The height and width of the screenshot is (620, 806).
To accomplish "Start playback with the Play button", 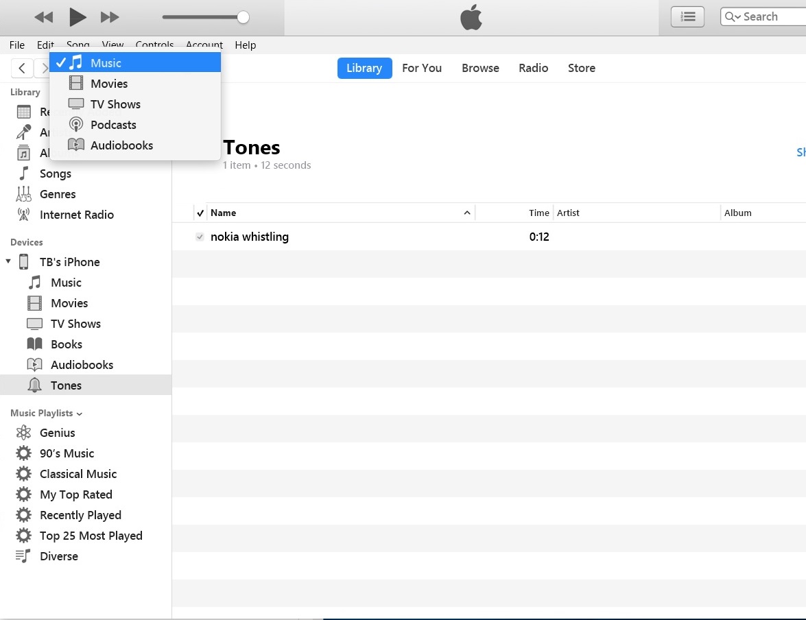I will click(x=78, y=17).
